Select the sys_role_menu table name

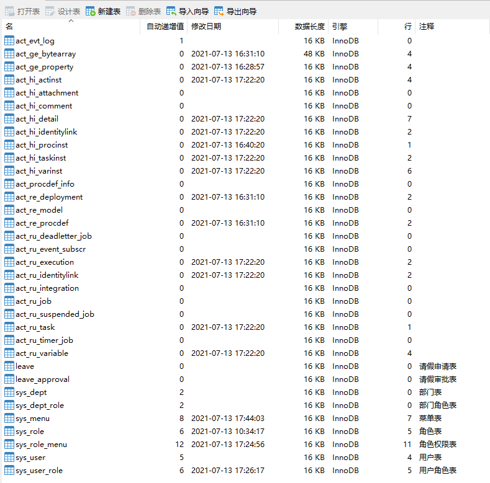(41, 445)
